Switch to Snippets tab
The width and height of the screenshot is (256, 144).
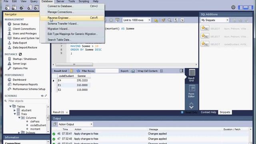225,112
